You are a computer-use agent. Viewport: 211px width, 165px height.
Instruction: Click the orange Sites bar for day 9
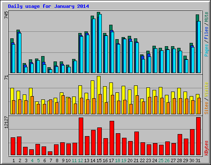(x=63, y=105)
